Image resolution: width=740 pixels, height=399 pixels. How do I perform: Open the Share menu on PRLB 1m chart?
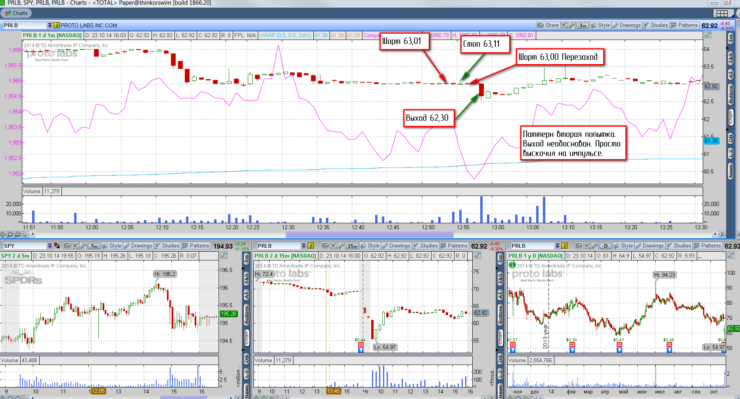(x=548, y=25)
